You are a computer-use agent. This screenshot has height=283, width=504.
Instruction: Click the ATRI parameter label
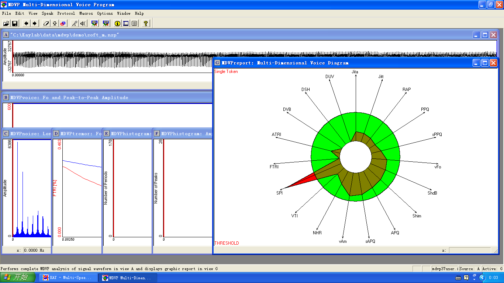coord(276,134)
